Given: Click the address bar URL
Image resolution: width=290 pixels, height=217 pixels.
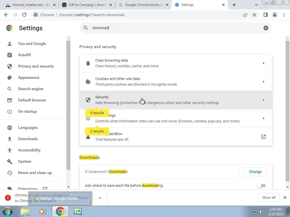Looking at the screenshot, I should [91, 15].
